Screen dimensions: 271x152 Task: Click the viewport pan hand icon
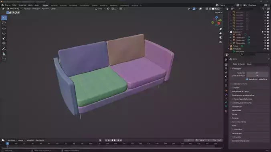pos(220,33)
